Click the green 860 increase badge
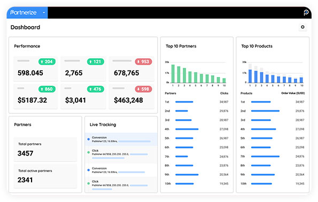This screenshot has height=202, width=318. [x=47, y=89]
